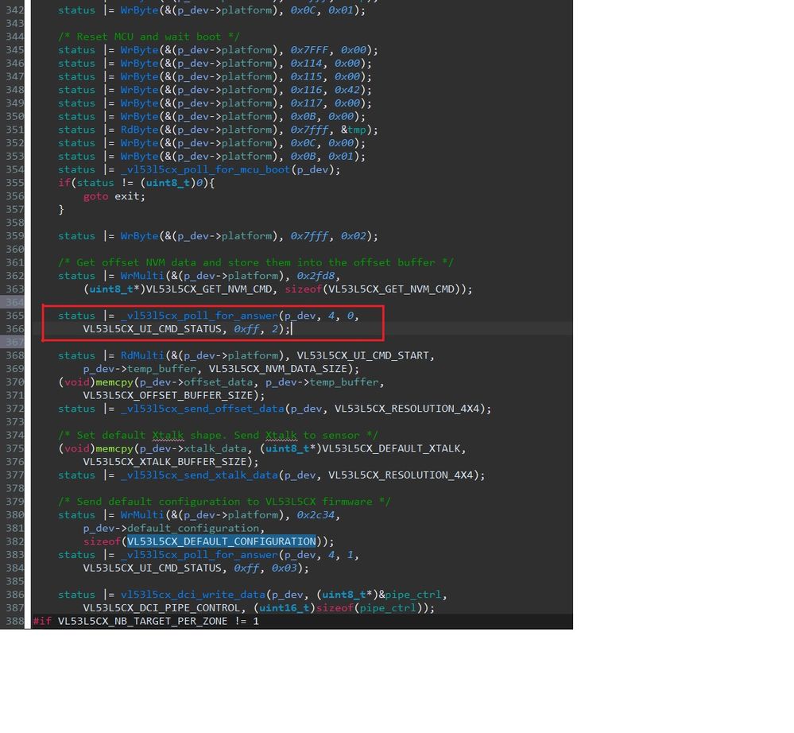Image resolution: width=794 pixels, height=733 pixels.
Task: Click the RdMulti call on line 368
Action: click(143, 355)
